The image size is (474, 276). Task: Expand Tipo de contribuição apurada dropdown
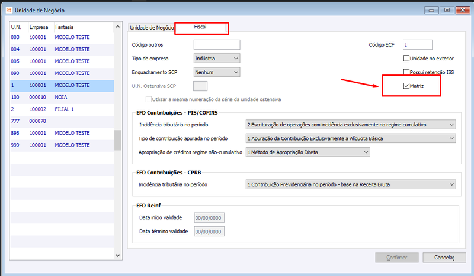(x=351, y=138)
